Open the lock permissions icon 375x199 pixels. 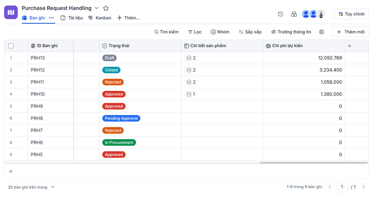pyautogui.click(x=294, y=14)
